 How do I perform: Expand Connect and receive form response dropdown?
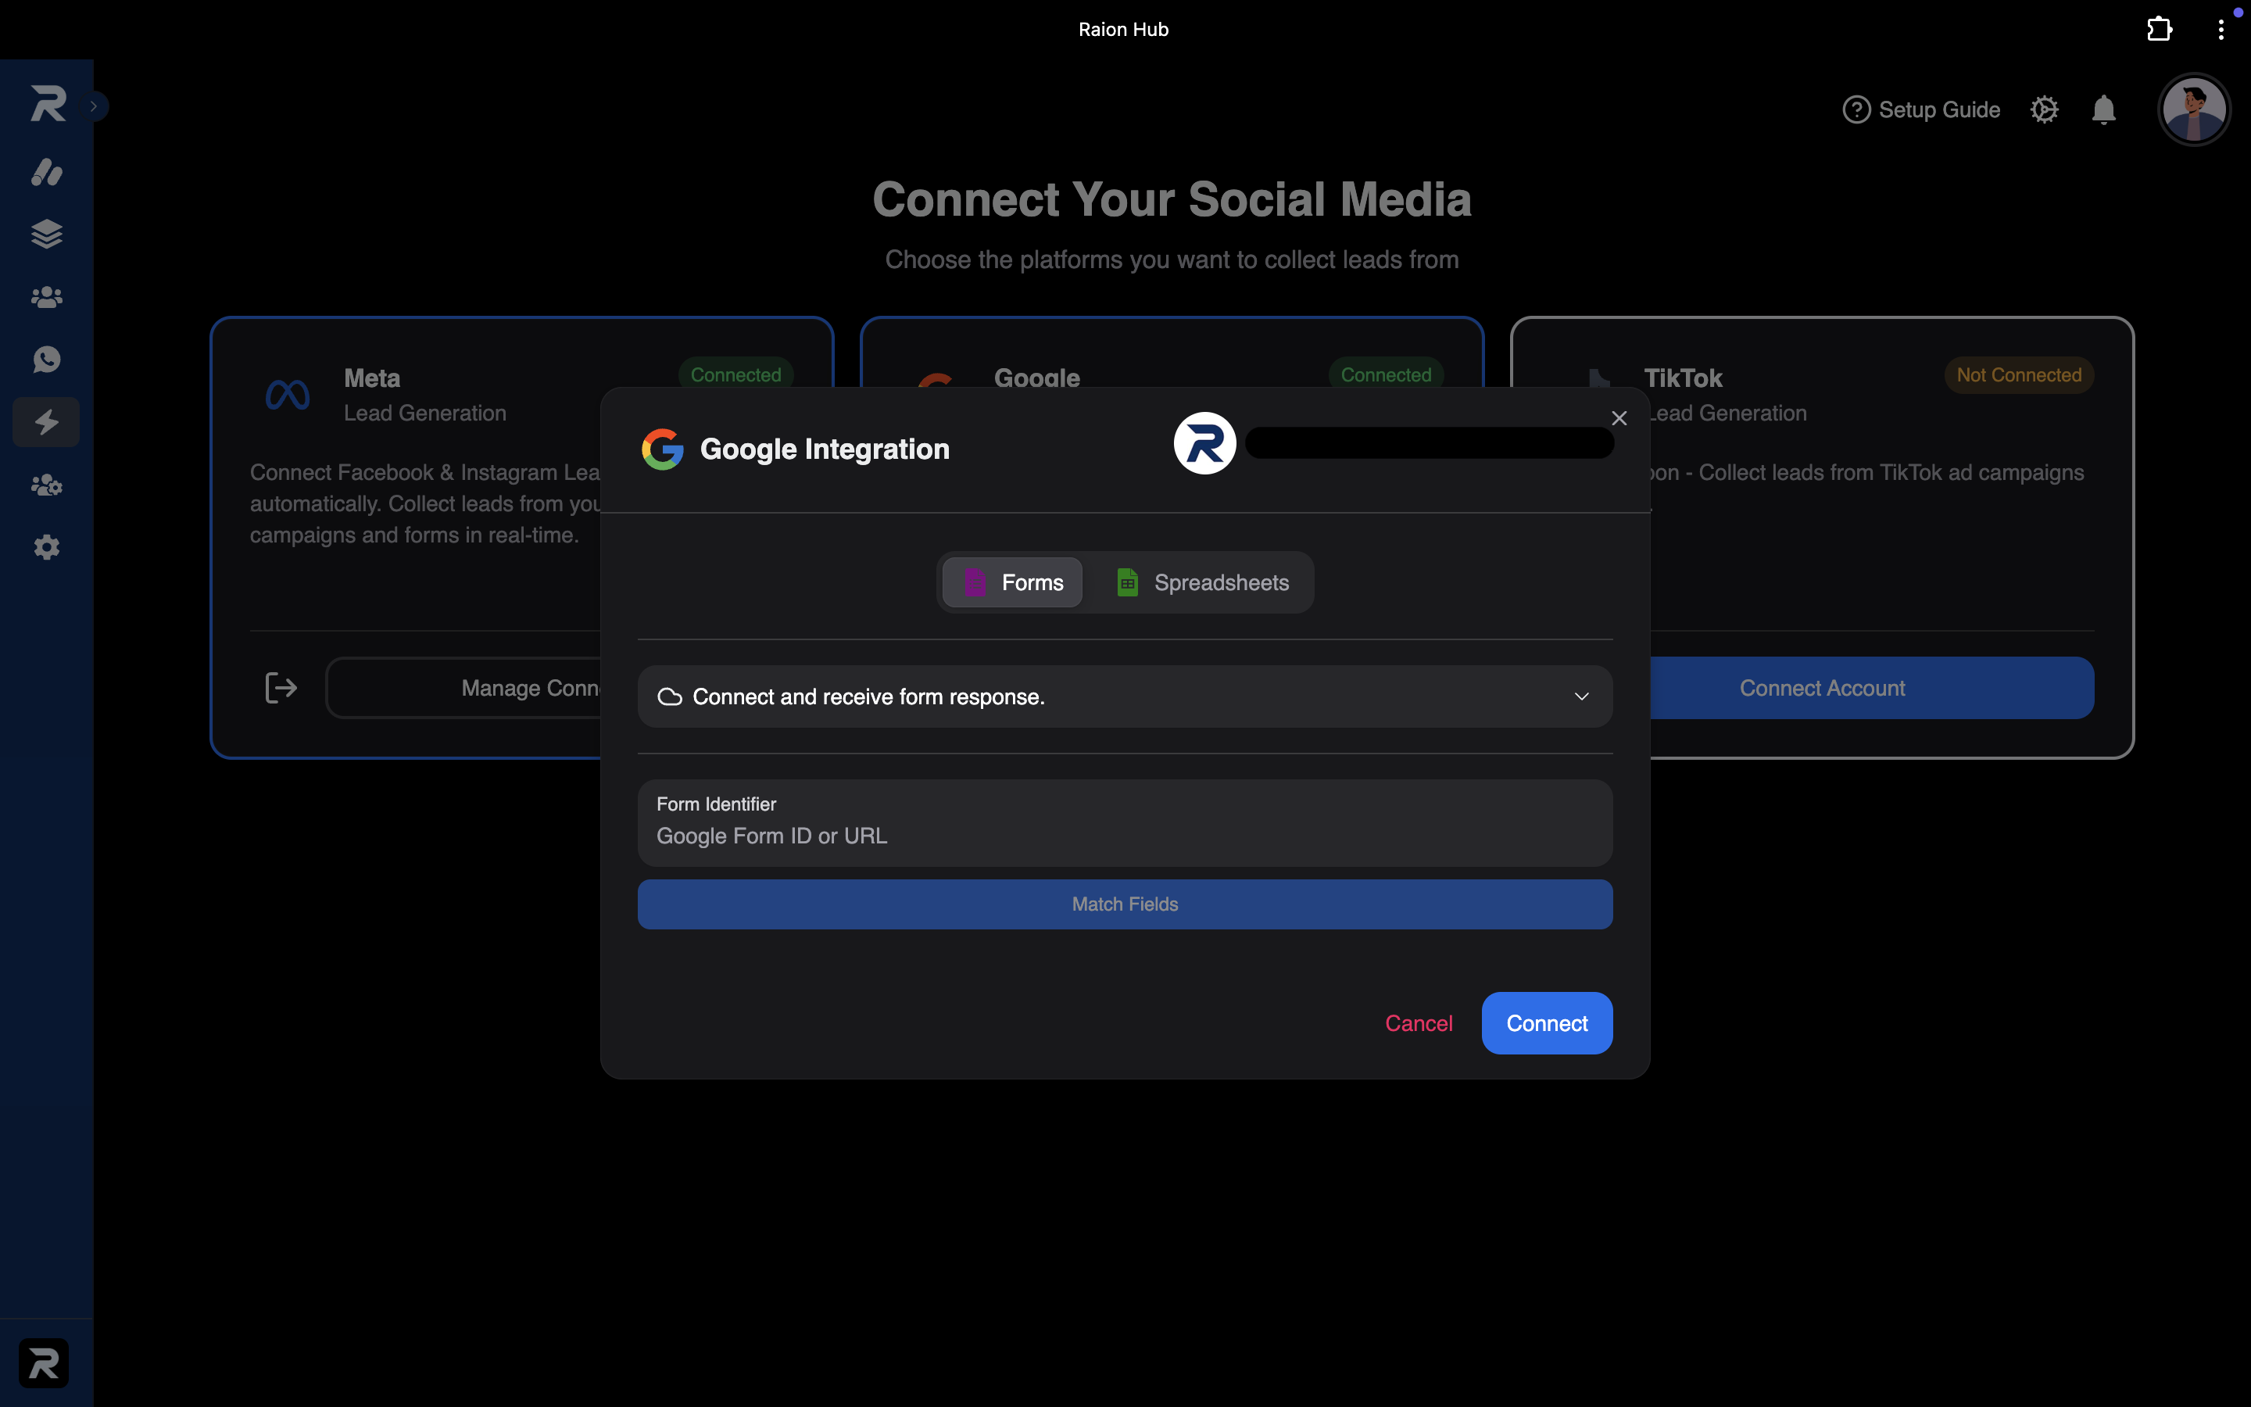[x=1125, y=696]
